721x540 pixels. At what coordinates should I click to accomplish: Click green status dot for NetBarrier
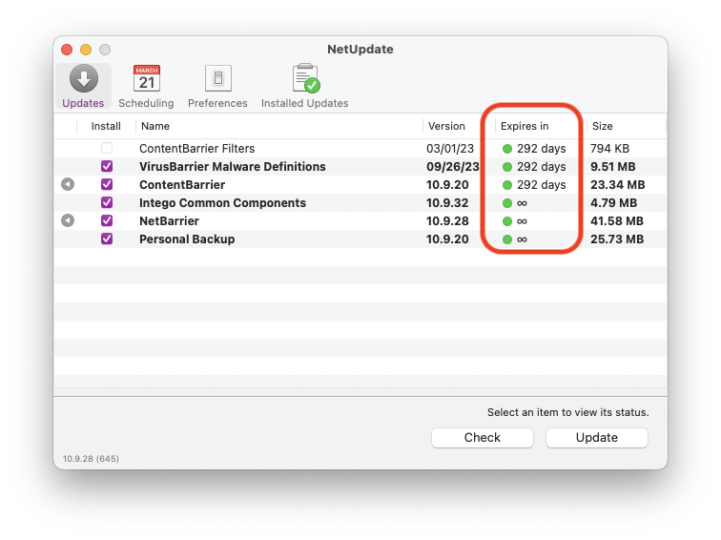click(x=507, y=221)
